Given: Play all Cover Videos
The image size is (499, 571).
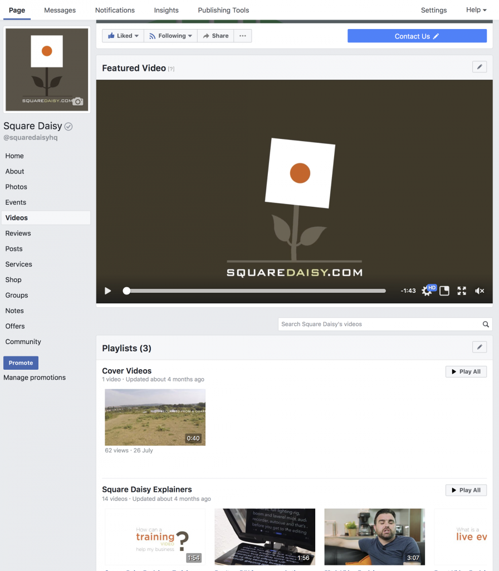Looking at the screenshot, I should [x=466, y=371].
